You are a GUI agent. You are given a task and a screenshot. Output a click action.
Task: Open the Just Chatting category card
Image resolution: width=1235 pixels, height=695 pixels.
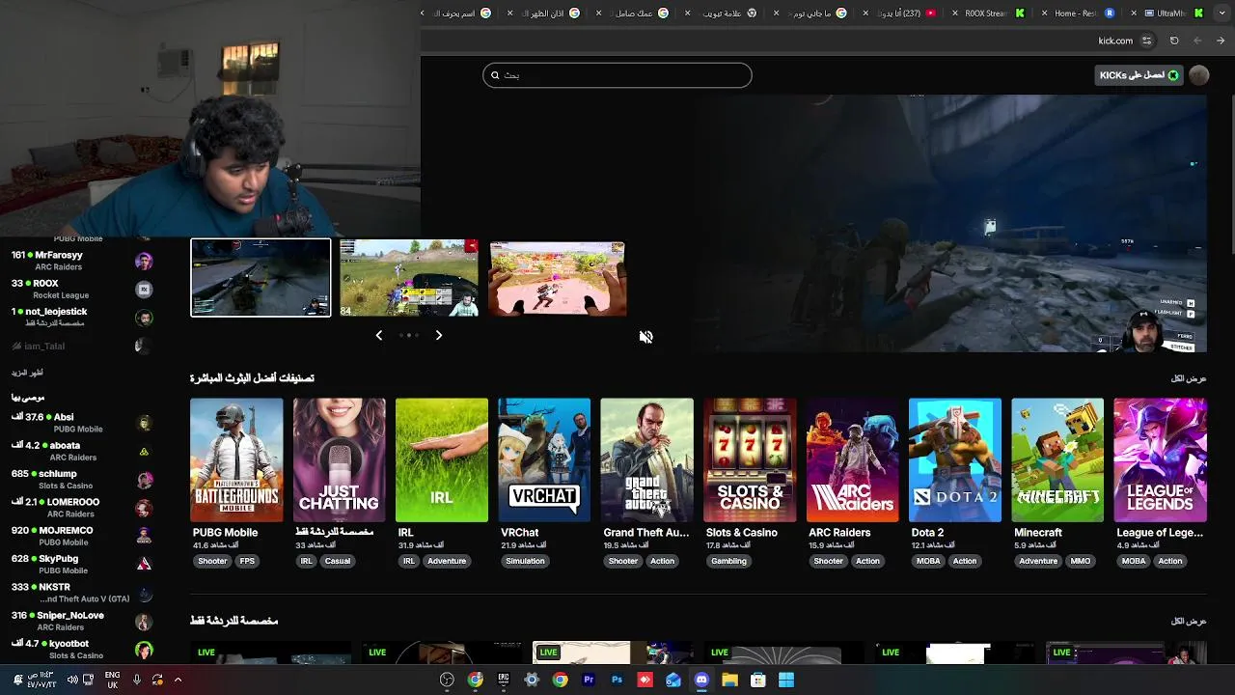coord(339,460)
